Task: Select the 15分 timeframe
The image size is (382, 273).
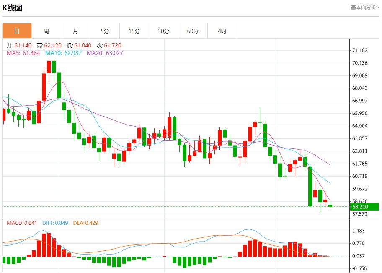Action: click(x=134, y=31)
